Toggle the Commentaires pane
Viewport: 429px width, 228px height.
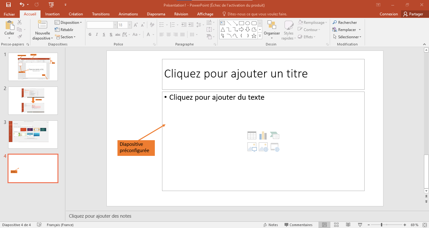(298, 225)
